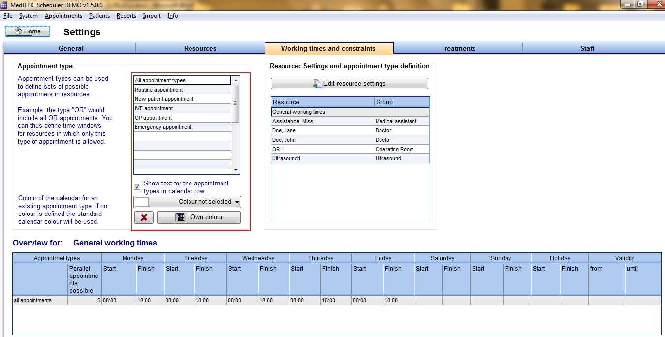Image resolution: width=665 pixels, height=337 pixels.
Task: Click Monday finish time 18:00 cell
Action: click(x=150, y=300)
